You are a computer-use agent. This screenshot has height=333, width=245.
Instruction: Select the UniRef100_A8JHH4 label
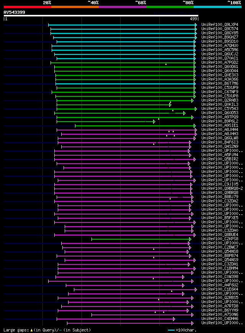(220, 129)
